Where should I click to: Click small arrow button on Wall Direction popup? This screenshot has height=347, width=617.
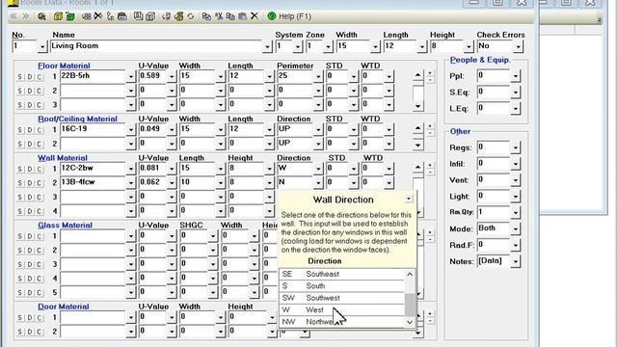pos(409,200)
